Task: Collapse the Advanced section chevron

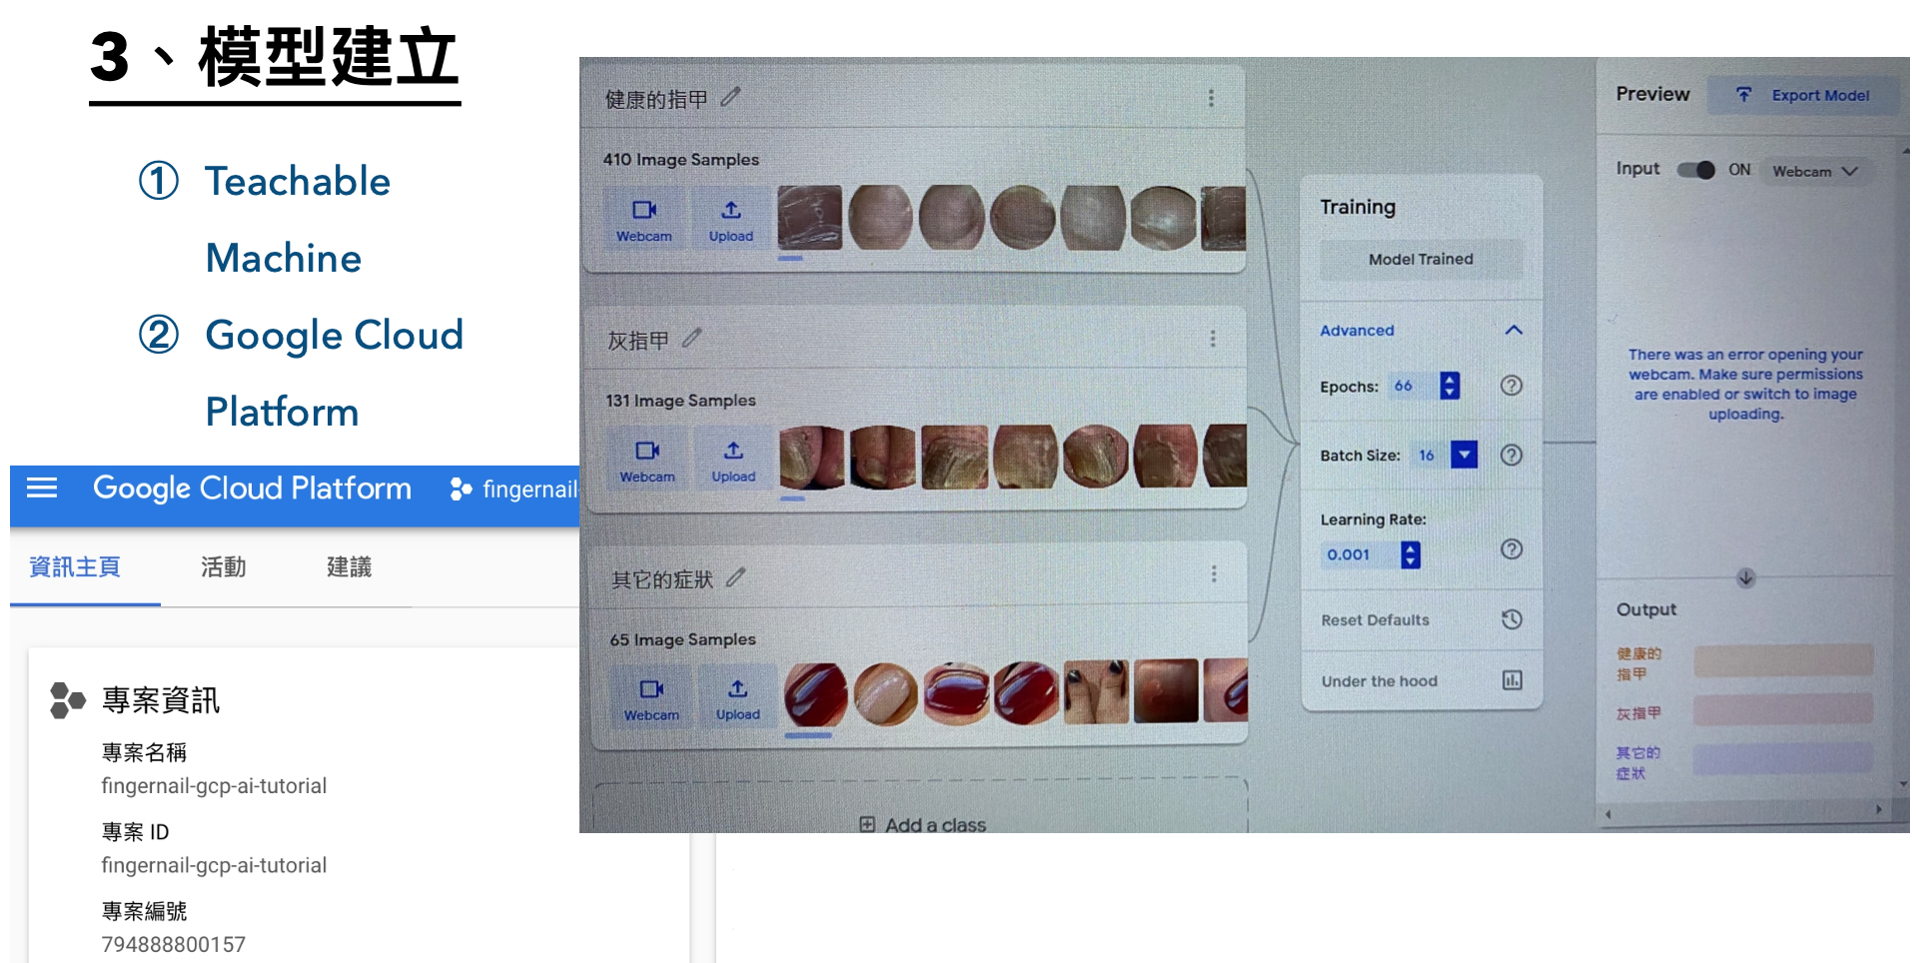Action: tap(1513, 330)
